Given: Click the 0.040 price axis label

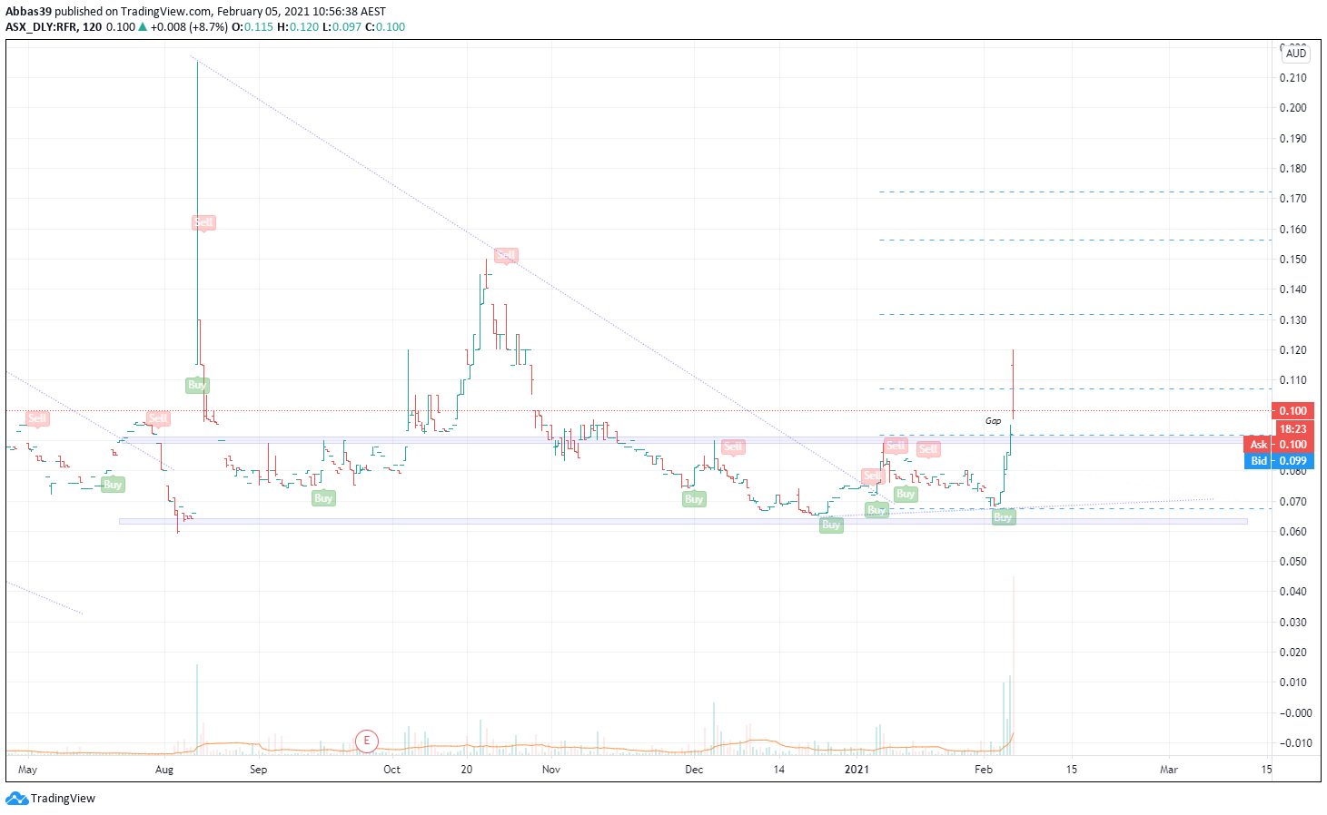Looking at the screenshot, I should (x=1293, y=592).
